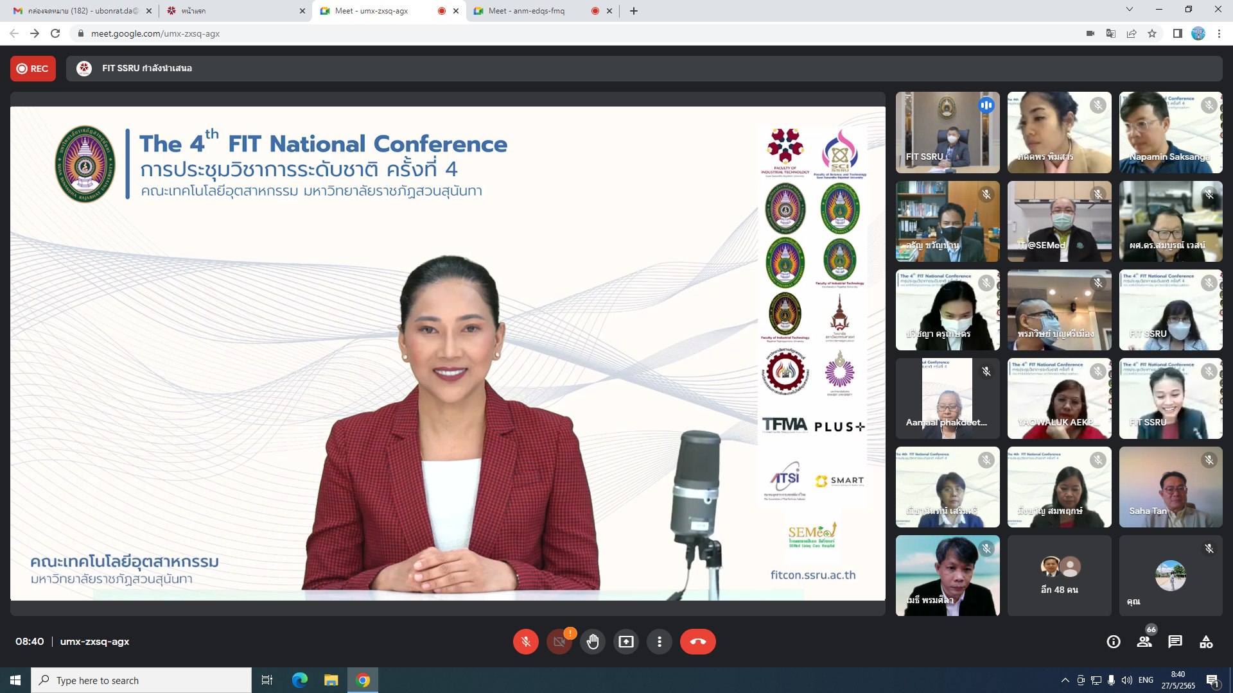1233x693 pixels.
Task: Open meeting details info icon
Action: click(1114, 642)
